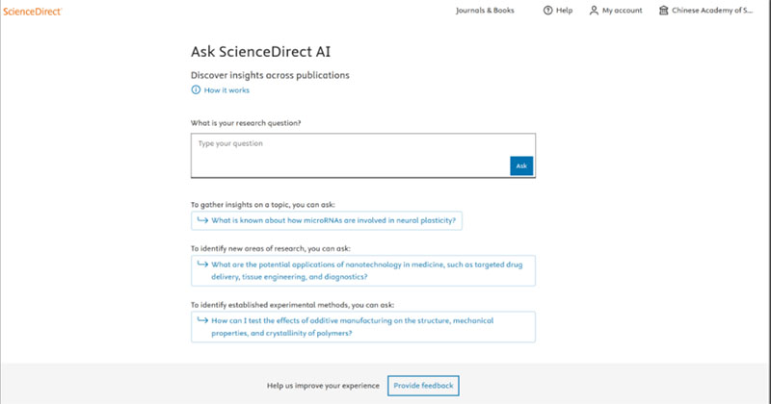The image size is (771, 404).
Task: Click the arrow icon before the nanotechnology question
Action: pos(201,265)
